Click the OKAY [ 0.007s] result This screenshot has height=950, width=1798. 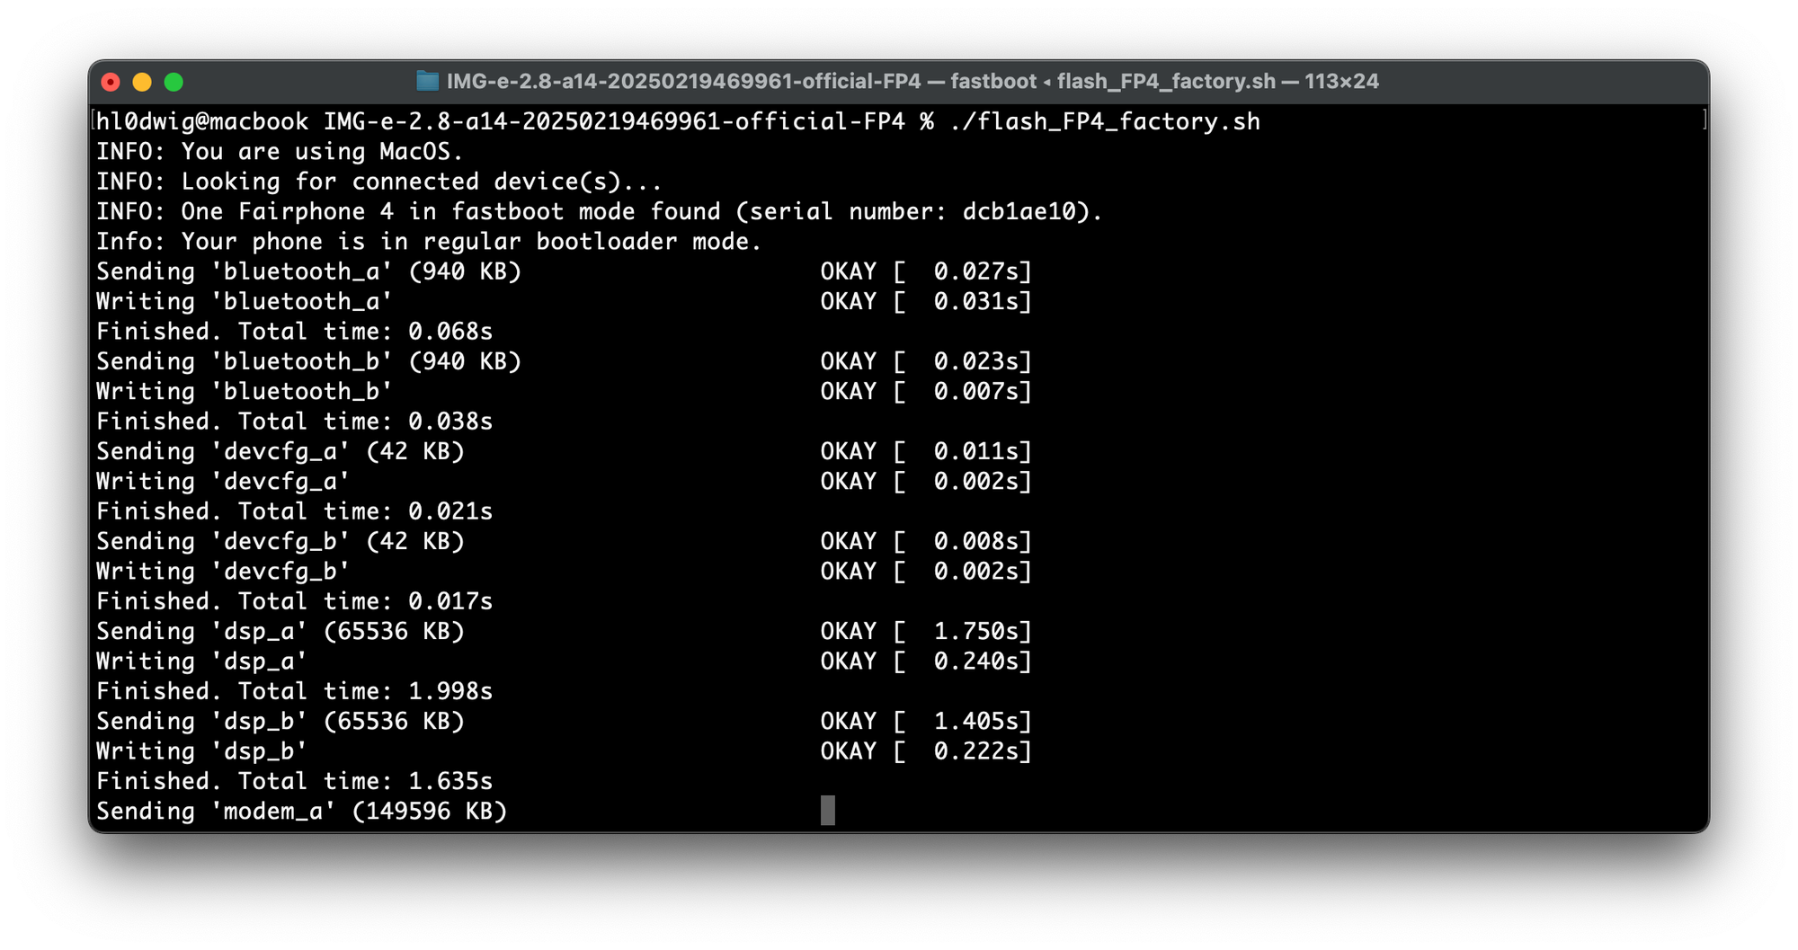(x=926, y=392)
